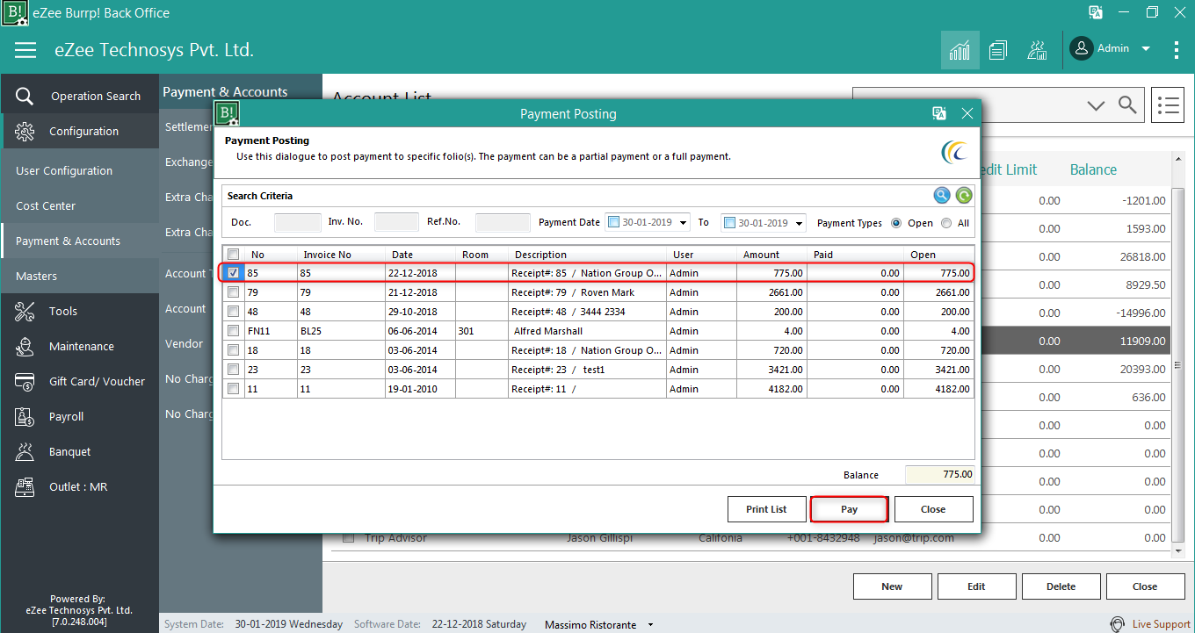This screenshot has height=633, width=1195.
Task: Open the To date calendar dropdown
Action: (x=798, y=223)
